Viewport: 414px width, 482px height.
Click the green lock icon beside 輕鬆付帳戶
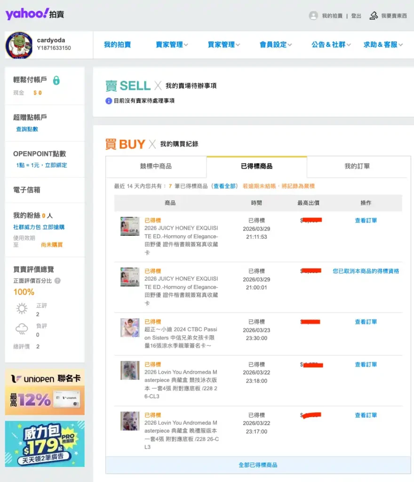pos(56,80)
